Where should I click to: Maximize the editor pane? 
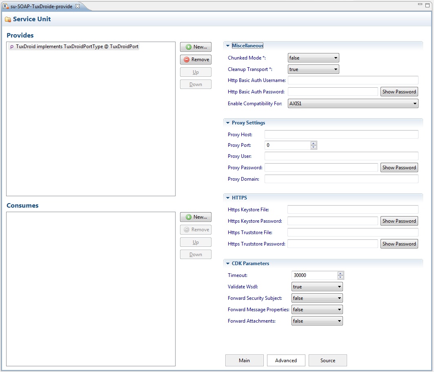tap(428, 4)
